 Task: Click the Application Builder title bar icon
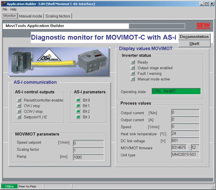(x=4, y=4)
